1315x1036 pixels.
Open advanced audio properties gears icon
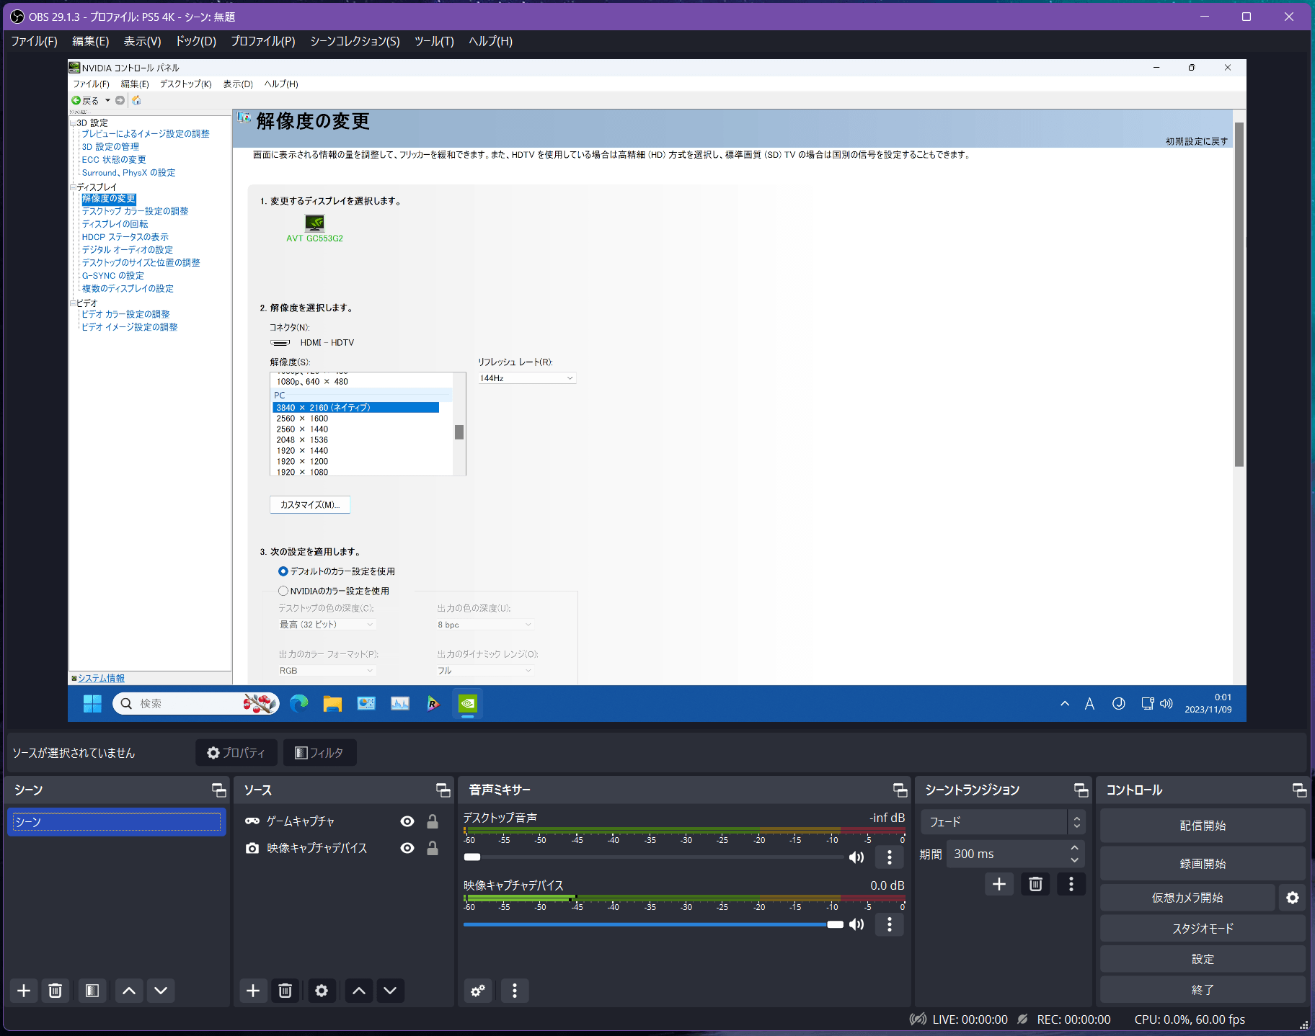pos(478,991)
